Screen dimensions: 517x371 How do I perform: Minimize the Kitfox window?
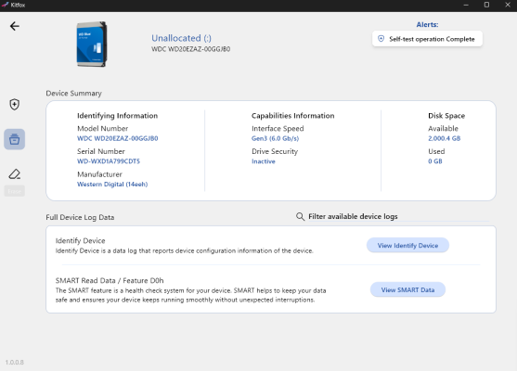coord(466,5)
